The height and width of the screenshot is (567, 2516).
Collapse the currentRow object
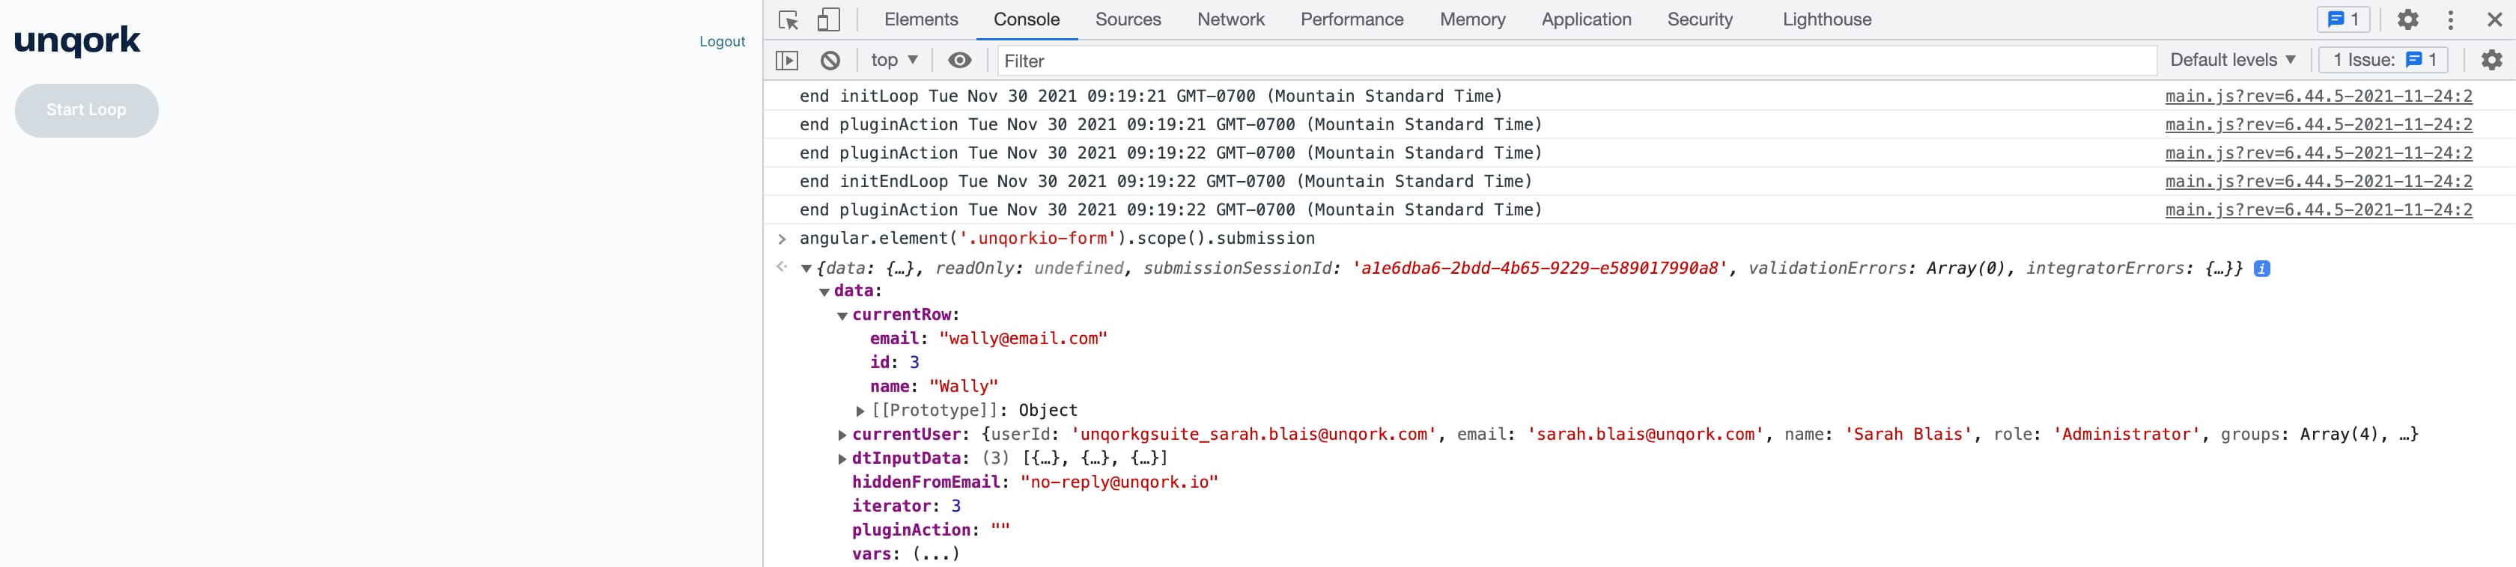842,316
